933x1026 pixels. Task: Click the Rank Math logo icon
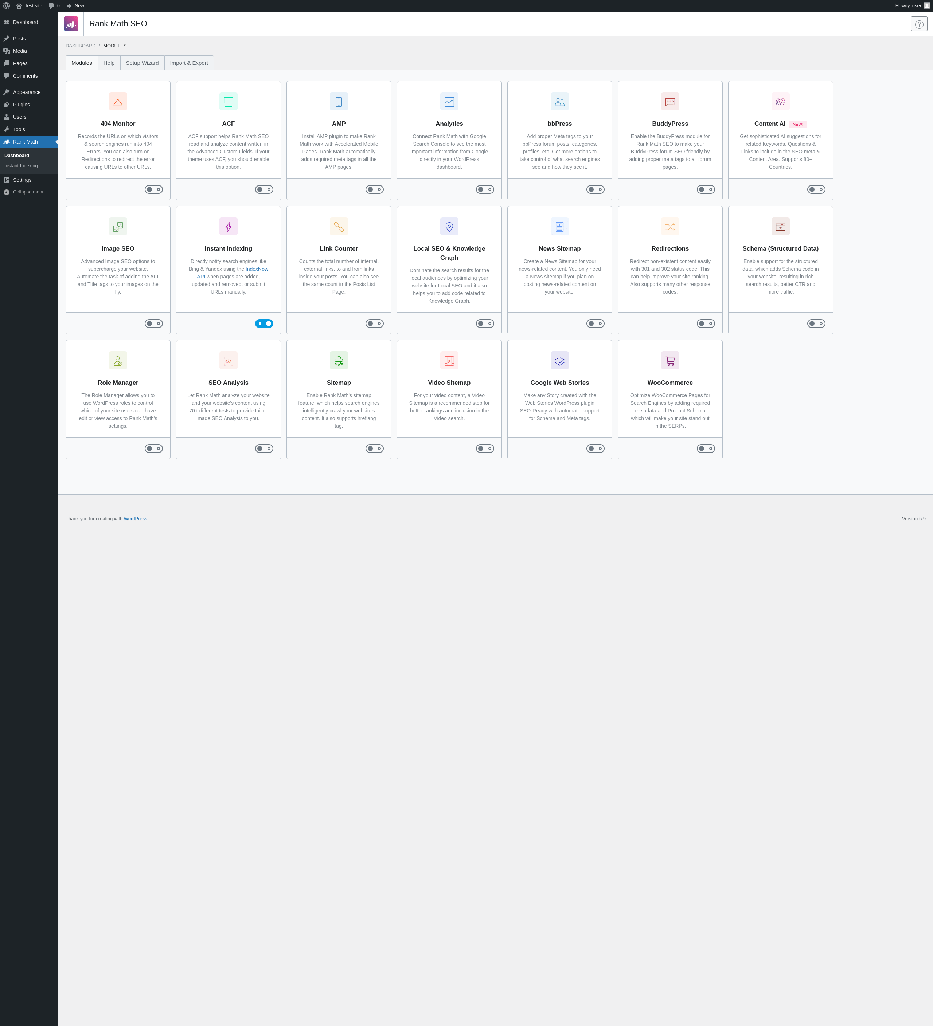(71, 24)
